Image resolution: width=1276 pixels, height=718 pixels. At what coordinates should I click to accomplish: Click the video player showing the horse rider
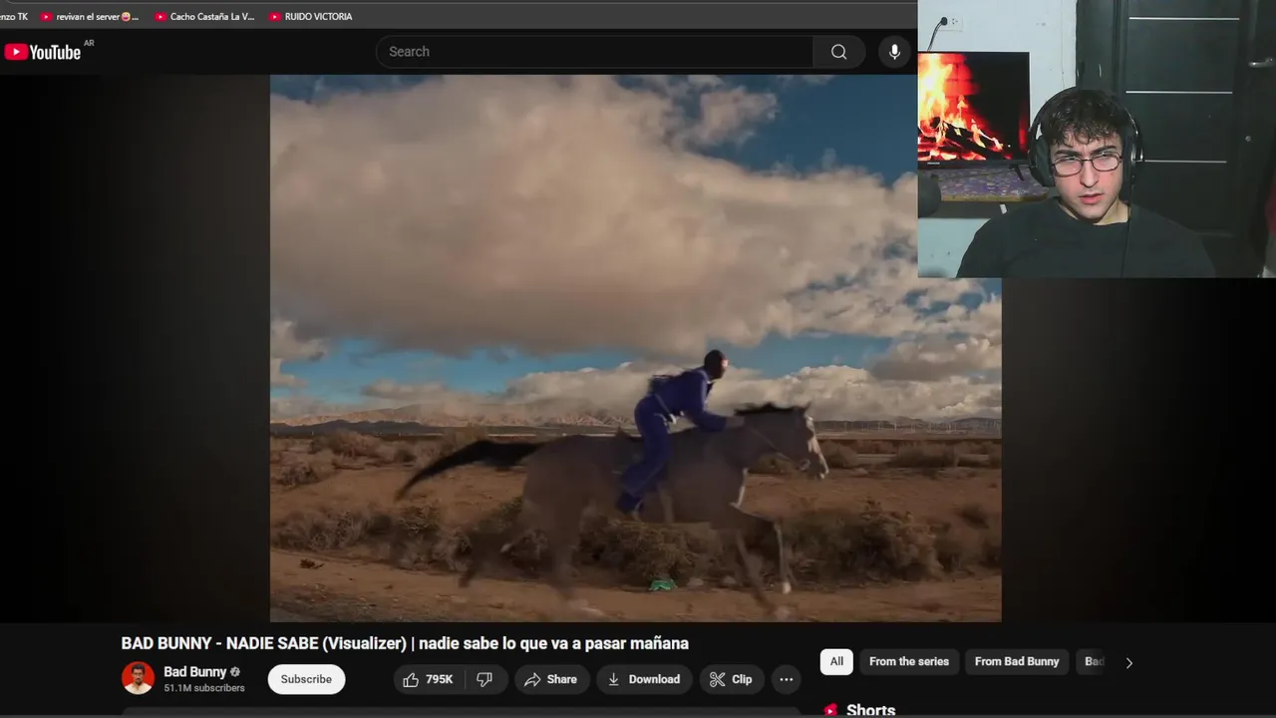click(x=635, y=348)
